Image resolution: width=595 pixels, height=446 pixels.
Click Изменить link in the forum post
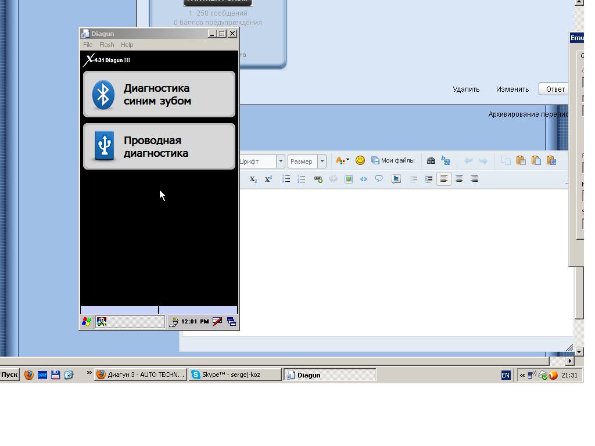(x=512, y=89)
